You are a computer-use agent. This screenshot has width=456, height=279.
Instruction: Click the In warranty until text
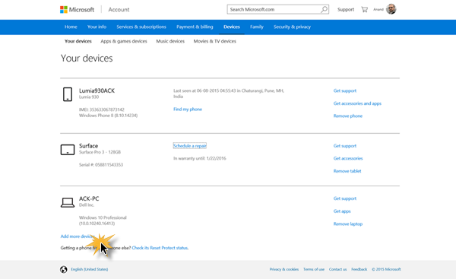point(199,159)
